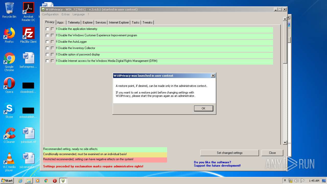Select the joinedset.rtf document icon
This screenshot has width=327, height=184.
(28, 135)
